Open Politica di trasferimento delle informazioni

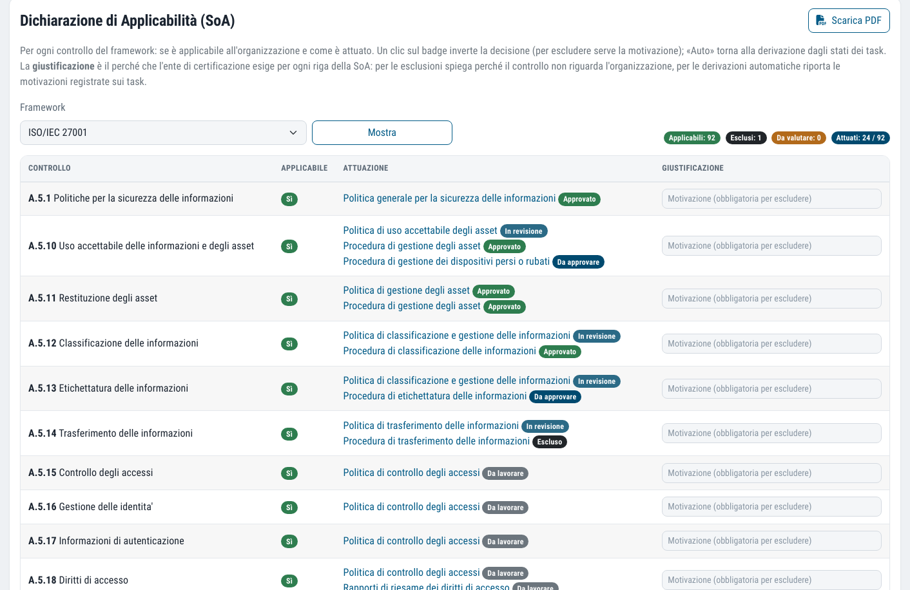point(431,426)
